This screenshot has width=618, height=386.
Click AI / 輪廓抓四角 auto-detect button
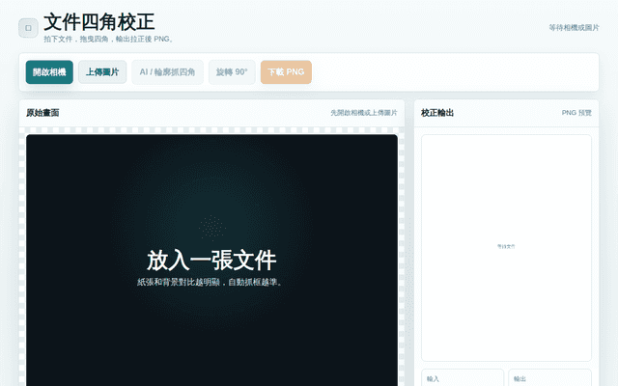point(167,72)
